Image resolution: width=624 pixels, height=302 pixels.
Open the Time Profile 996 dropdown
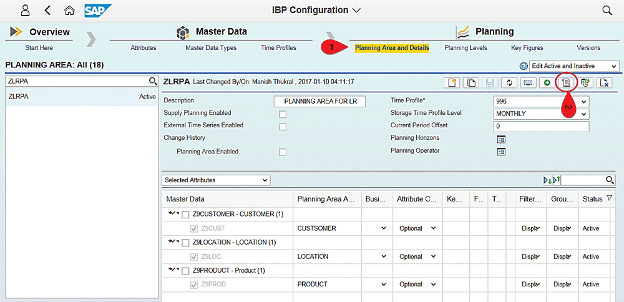(541, 102)
